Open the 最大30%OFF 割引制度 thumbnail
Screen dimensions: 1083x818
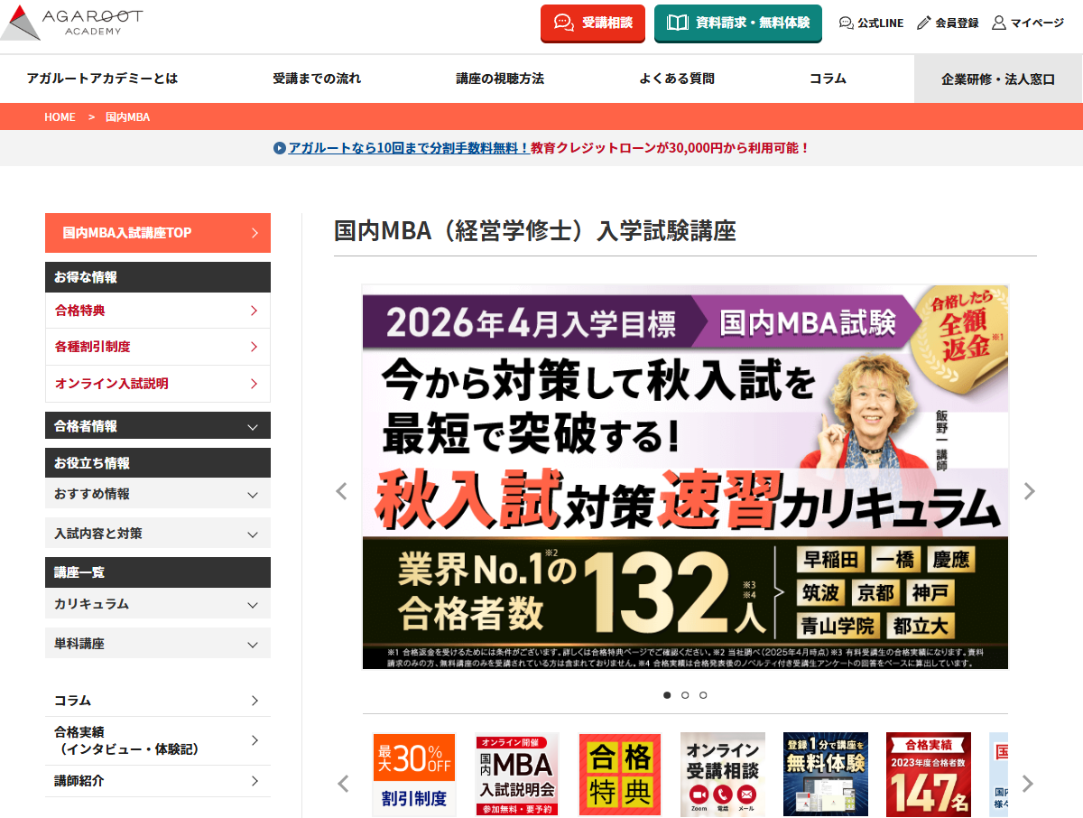click(x=414, y=775)
